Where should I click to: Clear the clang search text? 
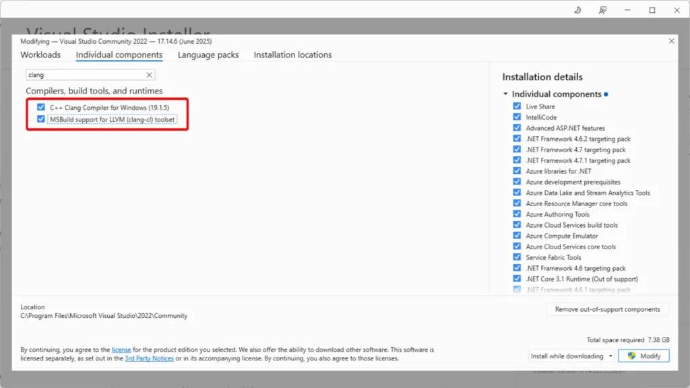point(149,75)
